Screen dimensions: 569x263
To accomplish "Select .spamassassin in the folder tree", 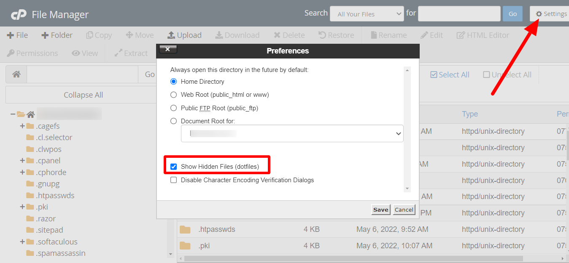I will (x=61, y=253).
